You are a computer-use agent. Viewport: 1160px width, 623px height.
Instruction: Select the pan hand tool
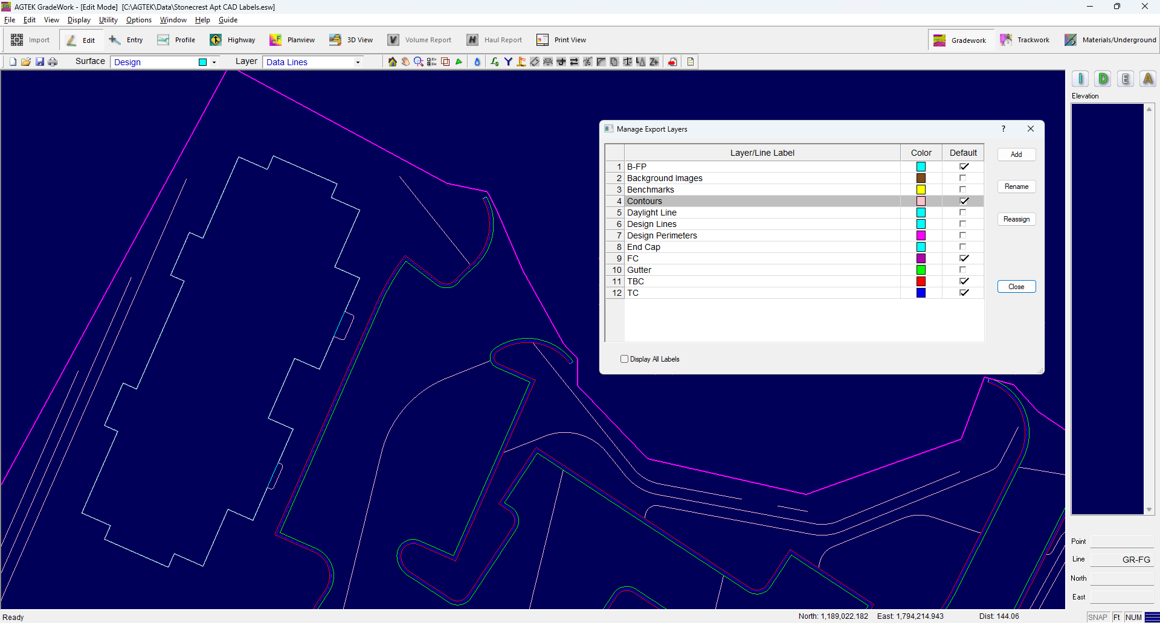[405, 62]
